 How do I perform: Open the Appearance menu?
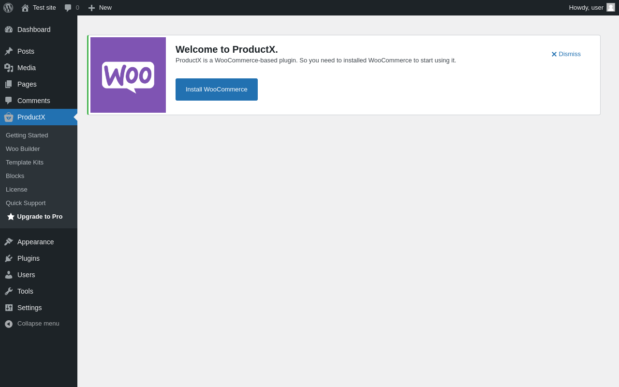39,242
